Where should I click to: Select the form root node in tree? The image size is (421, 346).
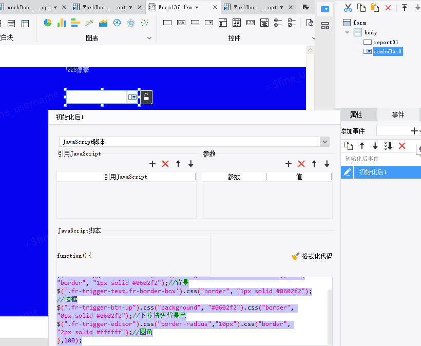[359, 23]
